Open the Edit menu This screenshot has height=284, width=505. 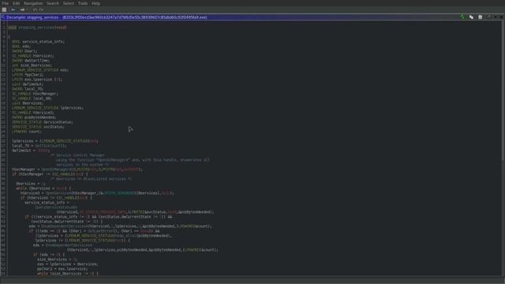pos(16,3)
